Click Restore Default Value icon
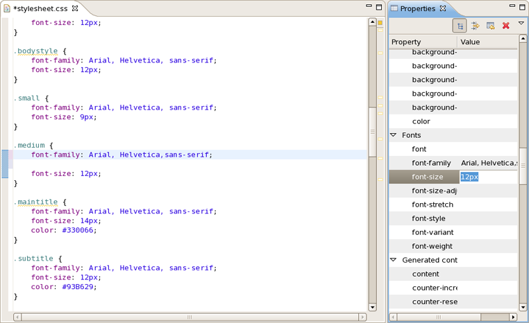The width and height of the screenshot is (529, 323). tap(491, 26)
